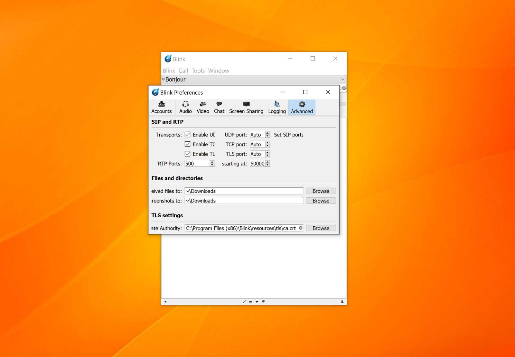Screen dimensions: 515x357
Task: Open the Window menu in main window
Action: pos(219,70)
